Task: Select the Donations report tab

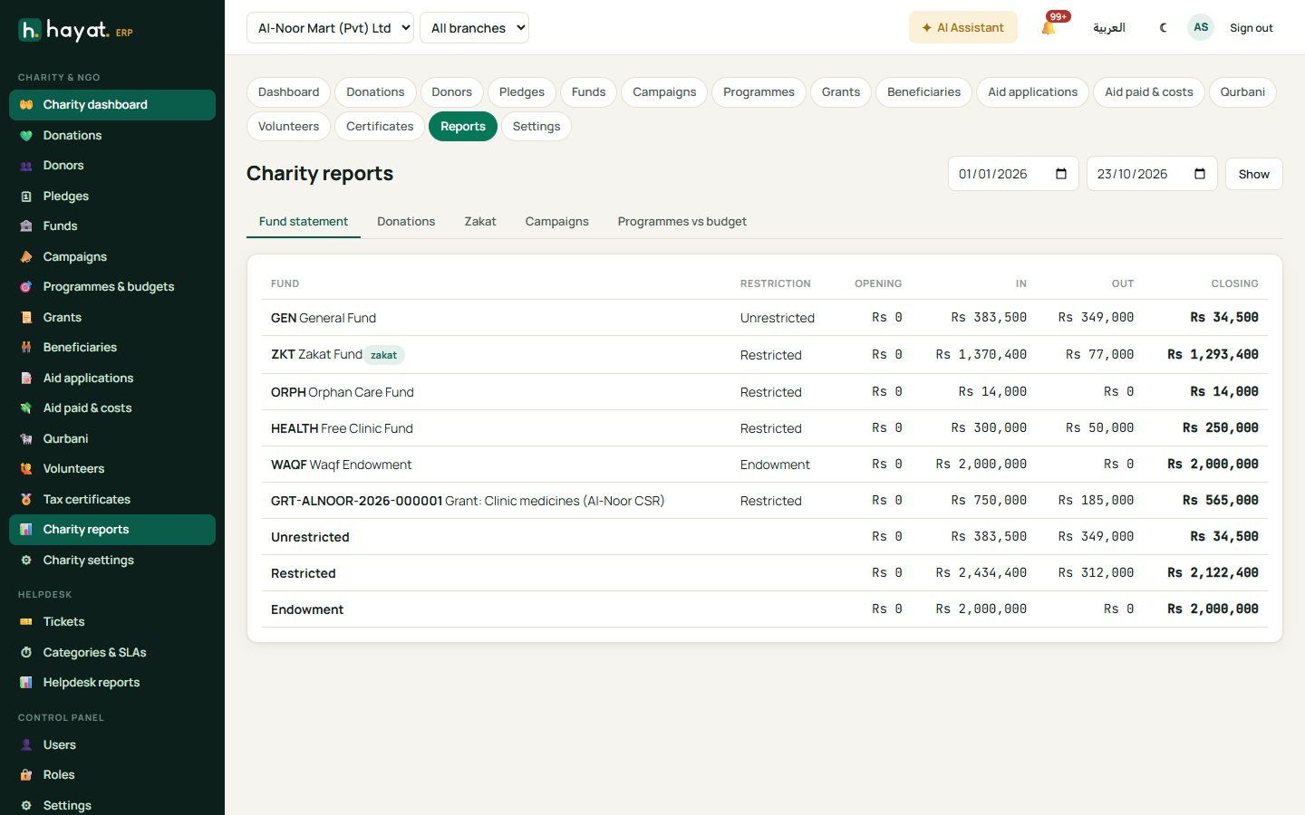Action: (406, 222)
